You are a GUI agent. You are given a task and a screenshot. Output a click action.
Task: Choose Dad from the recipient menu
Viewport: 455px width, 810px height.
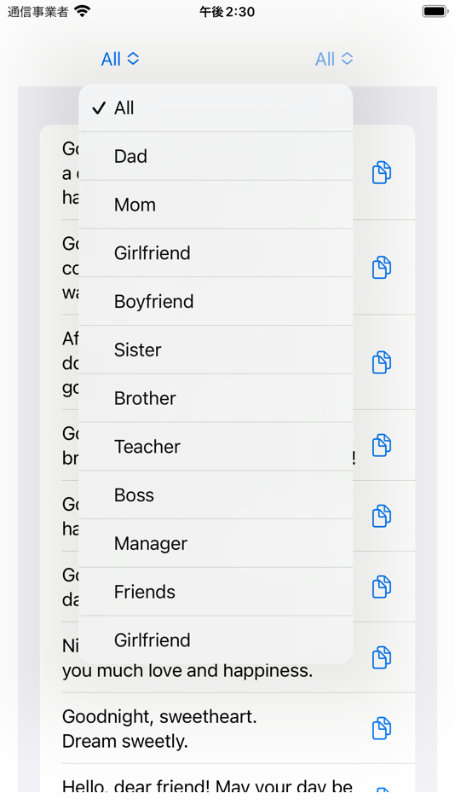point(216,156)
